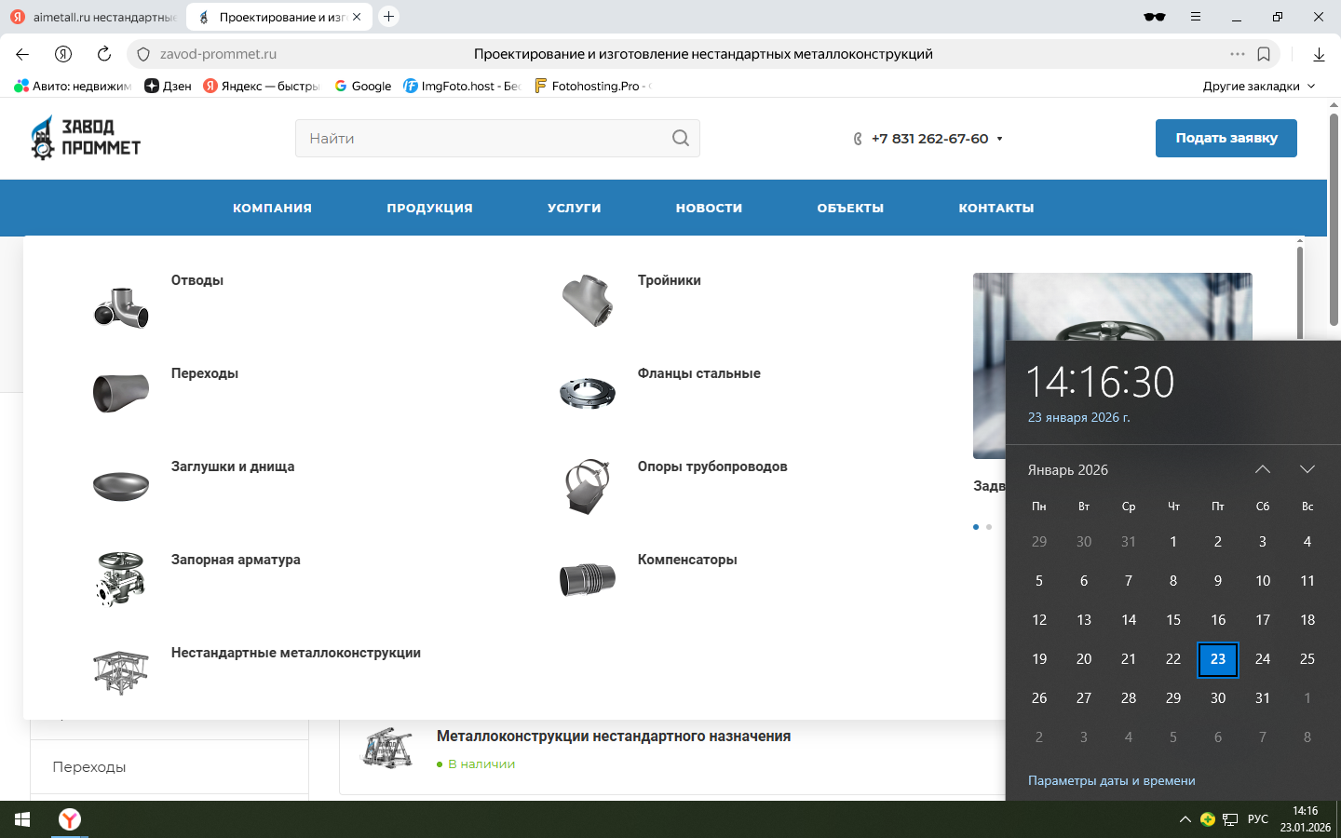This screenshot has width=1341, height=838.
Task: Click the network icon in system tray
Action: (x=1230, y=819)
